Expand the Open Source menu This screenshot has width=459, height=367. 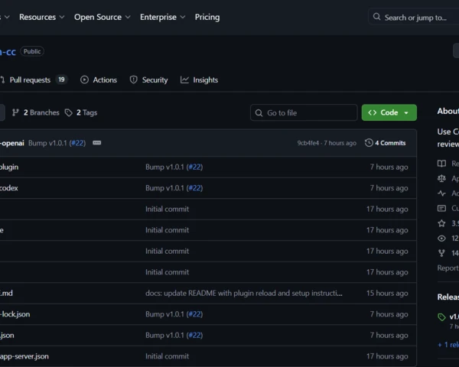pyautogui.click(x=102, y=17)
